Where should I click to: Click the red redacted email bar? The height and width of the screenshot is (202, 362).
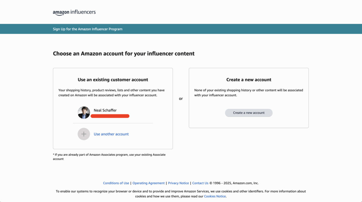tap(110, 116)
